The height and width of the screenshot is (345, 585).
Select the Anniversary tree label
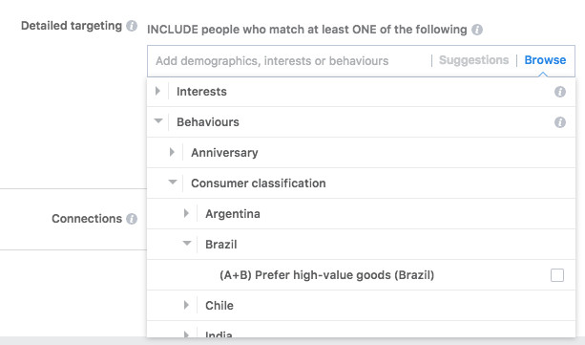tap(224, 153)
